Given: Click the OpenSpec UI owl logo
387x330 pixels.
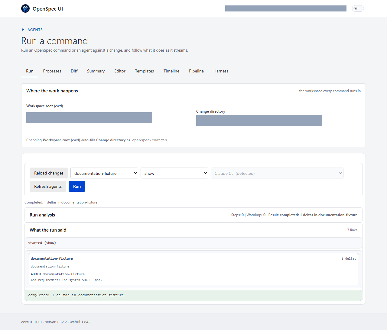Looking at the screenshot, I should pyautogui.click(x=25, y=8).
